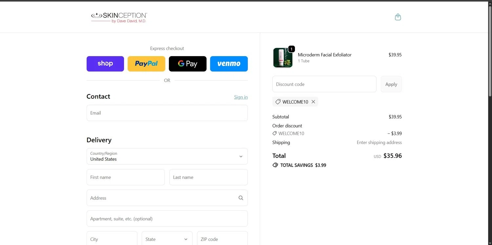Expand the State dropdown
492x245 pixels.
[x=167, y=239]
